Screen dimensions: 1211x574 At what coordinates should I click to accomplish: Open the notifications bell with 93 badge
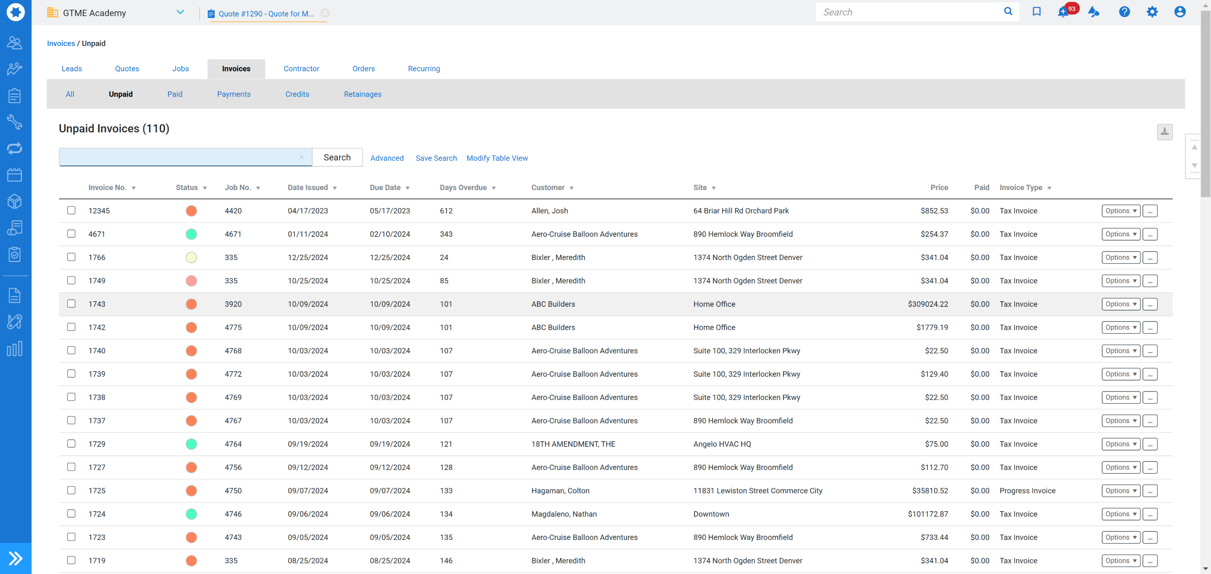point(1064,12)
